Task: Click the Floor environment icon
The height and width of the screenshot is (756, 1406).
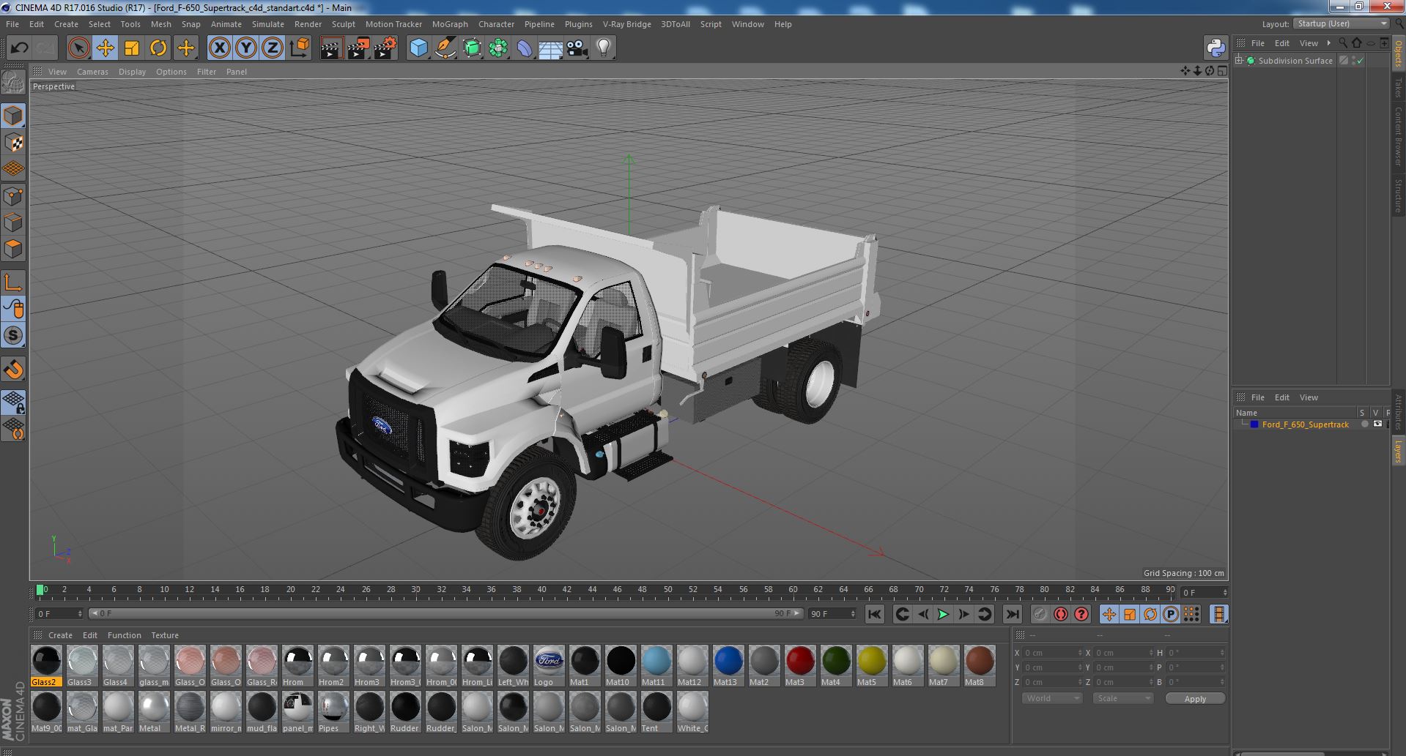Action: tap(551, 48)
